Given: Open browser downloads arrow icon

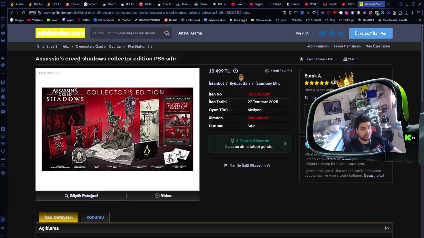Looking at the screenshot, I should click(413, 13).
